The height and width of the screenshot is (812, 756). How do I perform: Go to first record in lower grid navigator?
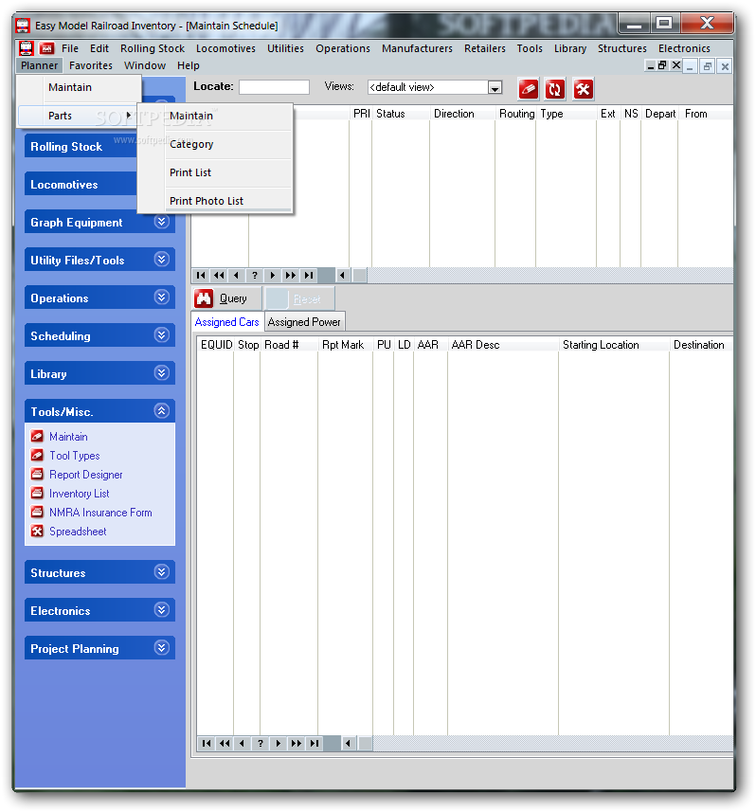(207, 744)
